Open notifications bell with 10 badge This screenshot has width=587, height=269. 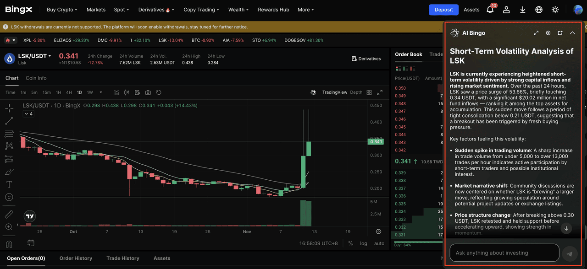coord(490,10)
